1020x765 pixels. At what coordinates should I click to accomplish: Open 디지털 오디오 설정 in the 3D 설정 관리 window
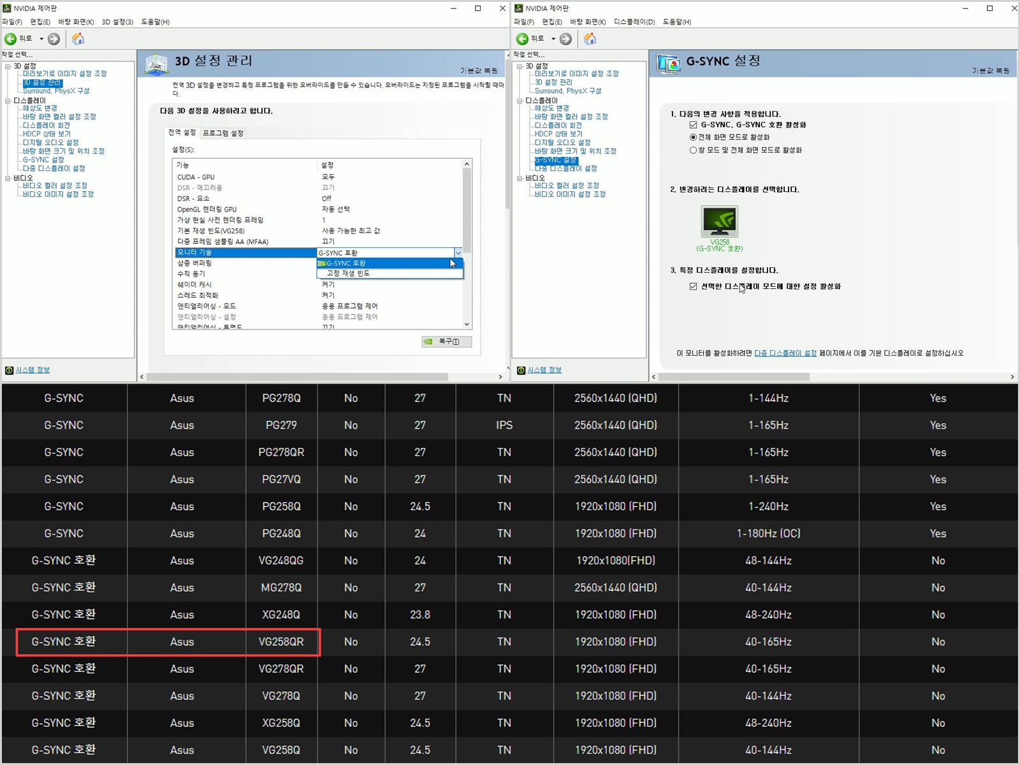[x=51, y=143]
